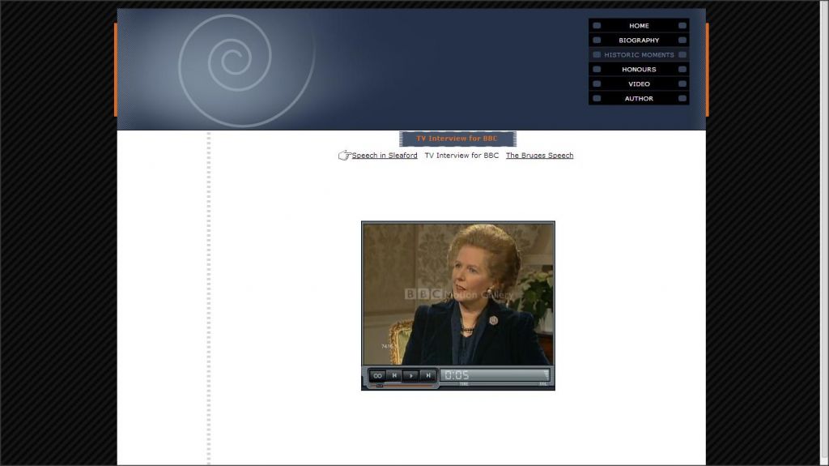The width and height of the screenshot is (829, 466).
Task: Click the TV Interview for BBC text
Action: point(461,156)
